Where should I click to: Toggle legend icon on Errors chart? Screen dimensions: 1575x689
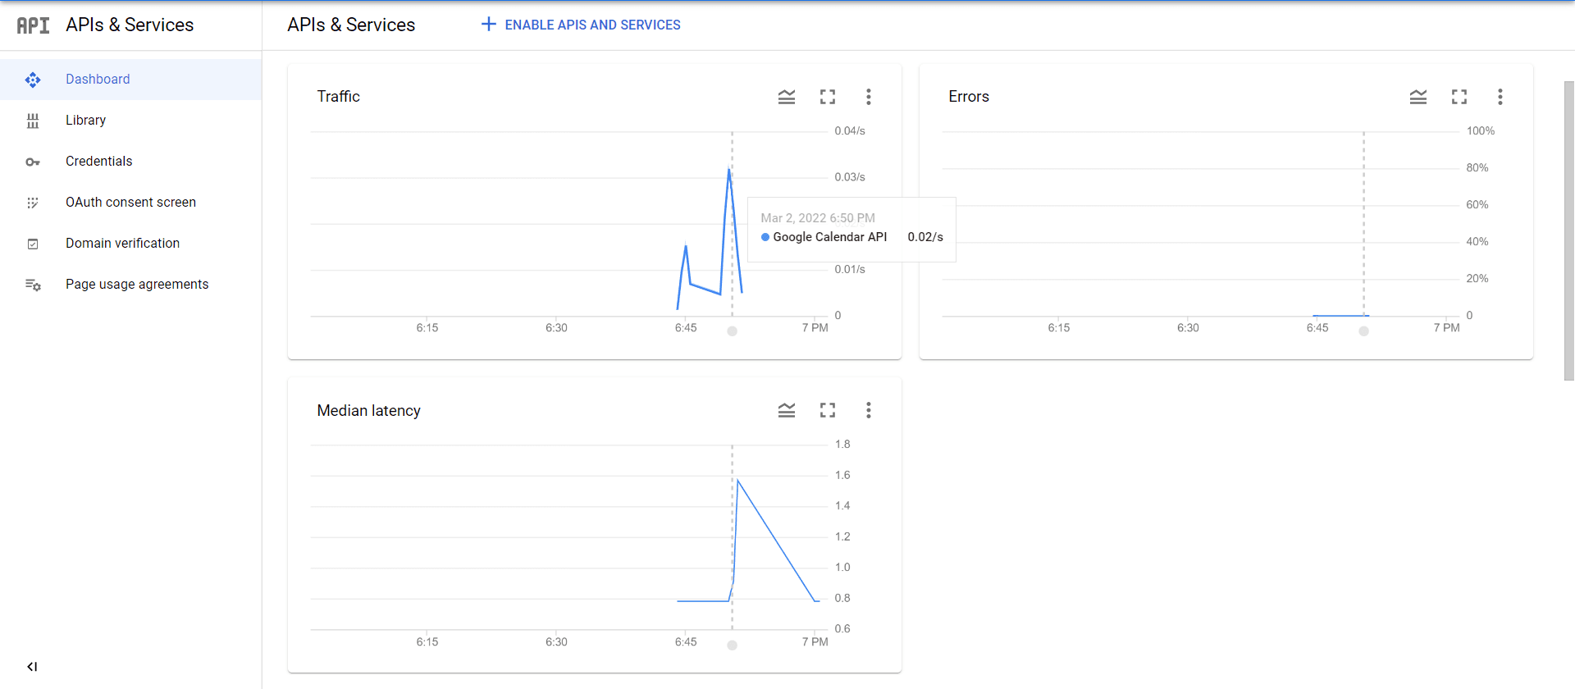1417,97
